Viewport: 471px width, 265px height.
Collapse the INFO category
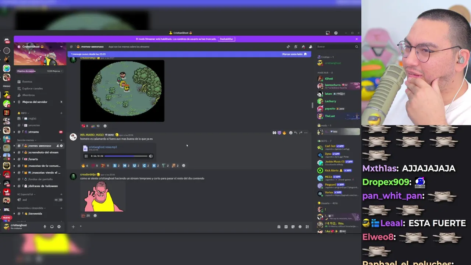point(24,113)
